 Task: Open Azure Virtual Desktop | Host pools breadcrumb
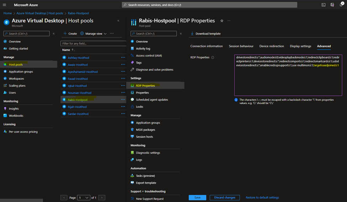coord(40,13)
